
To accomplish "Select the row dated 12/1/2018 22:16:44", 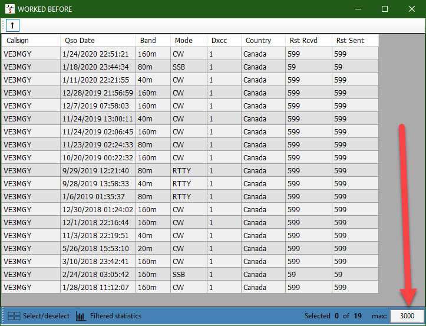I will 190,223.
